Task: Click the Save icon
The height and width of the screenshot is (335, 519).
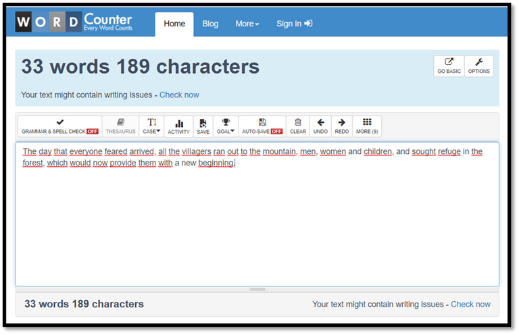Action: [203, 126]
